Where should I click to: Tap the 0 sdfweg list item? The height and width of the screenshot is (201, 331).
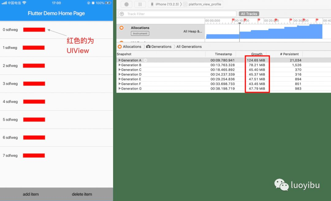56,30
